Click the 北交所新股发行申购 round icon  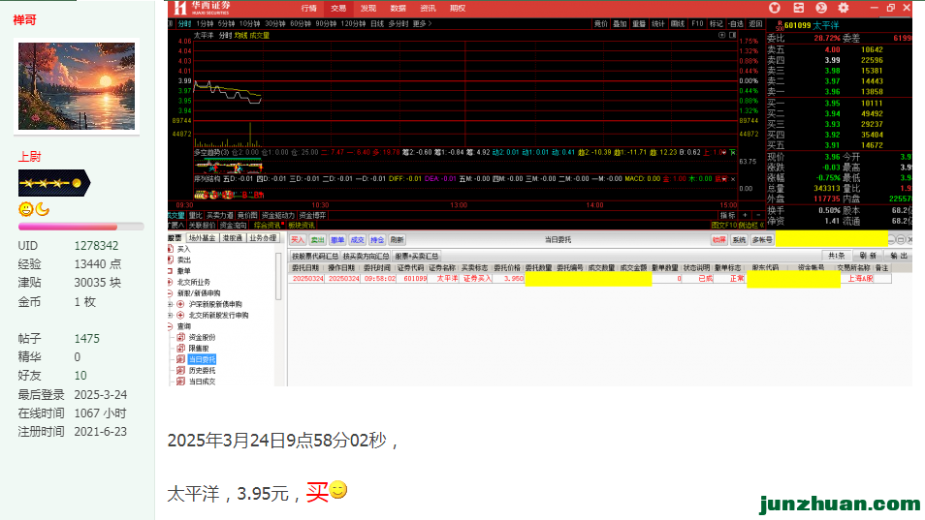[x=180, y=316]
